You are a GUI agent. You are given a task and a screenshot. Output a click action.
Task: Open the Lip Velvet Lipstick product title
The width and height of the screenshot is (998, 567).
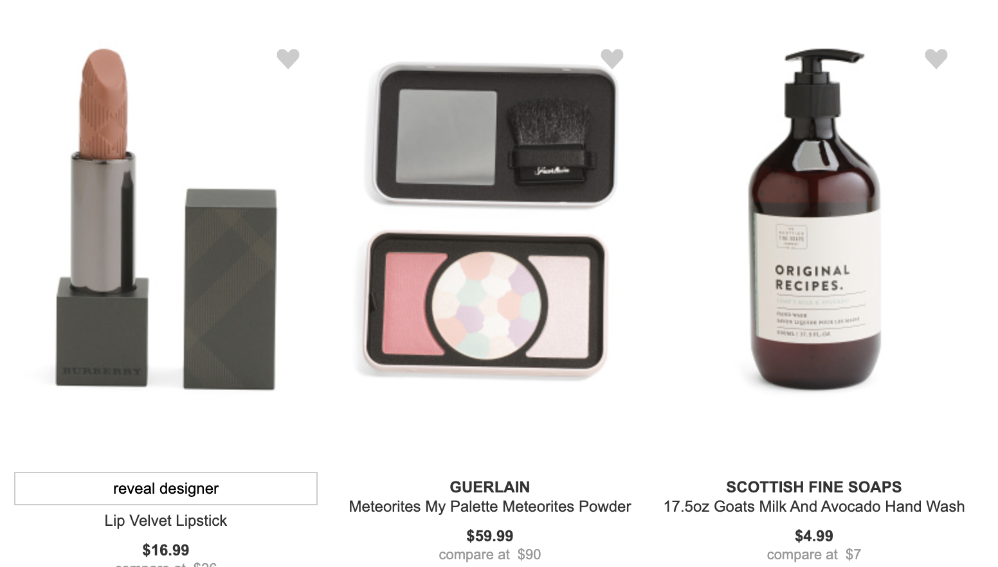(166, 521)
